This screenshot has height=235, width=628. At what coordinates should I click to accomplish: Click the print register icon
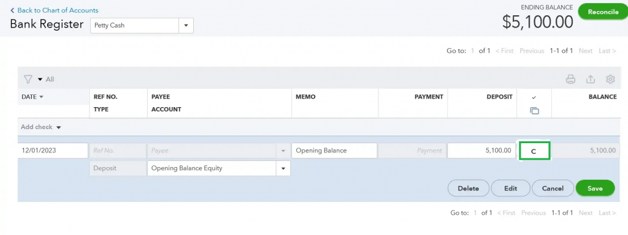click(570, 79)
